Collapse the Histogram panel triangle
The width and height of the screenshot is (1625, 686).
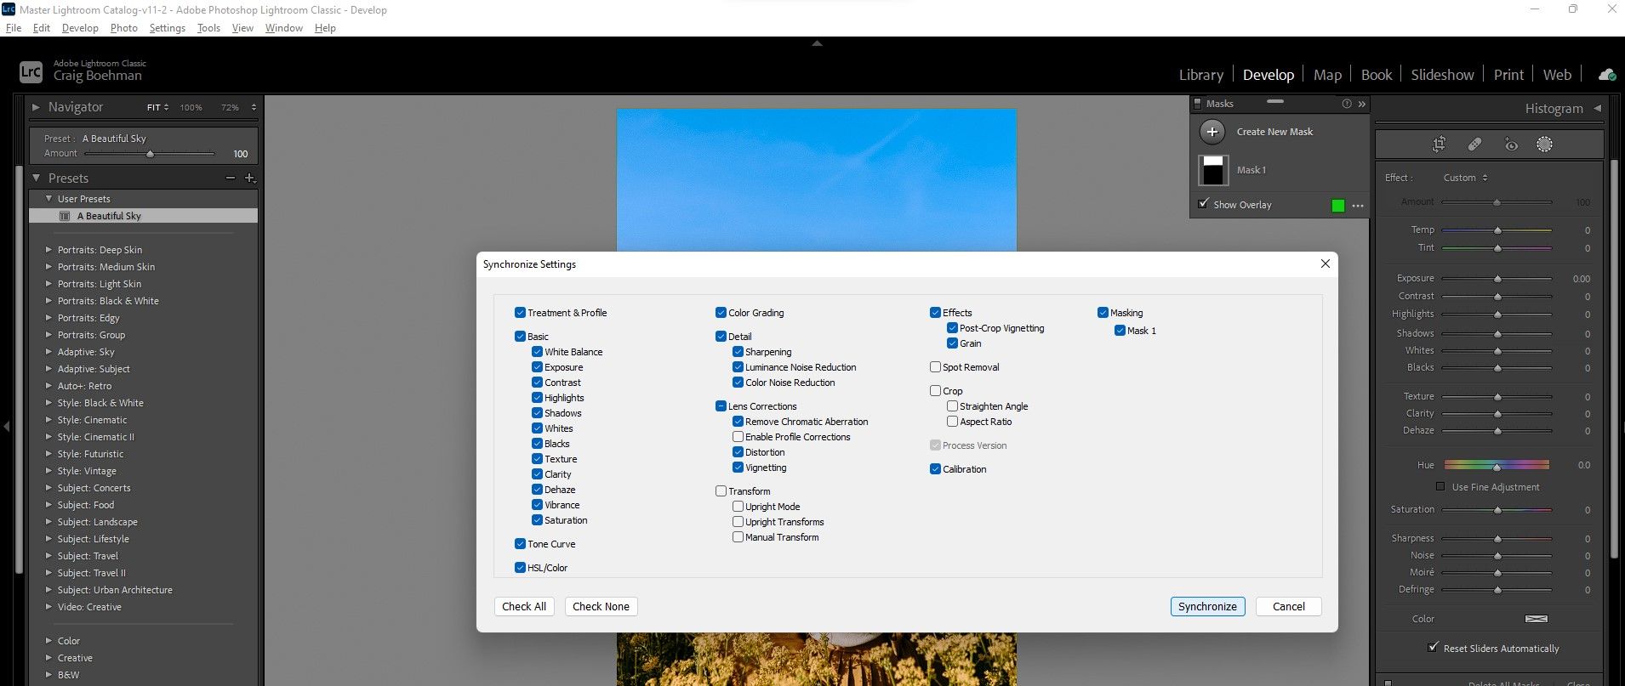[1597, 108]
